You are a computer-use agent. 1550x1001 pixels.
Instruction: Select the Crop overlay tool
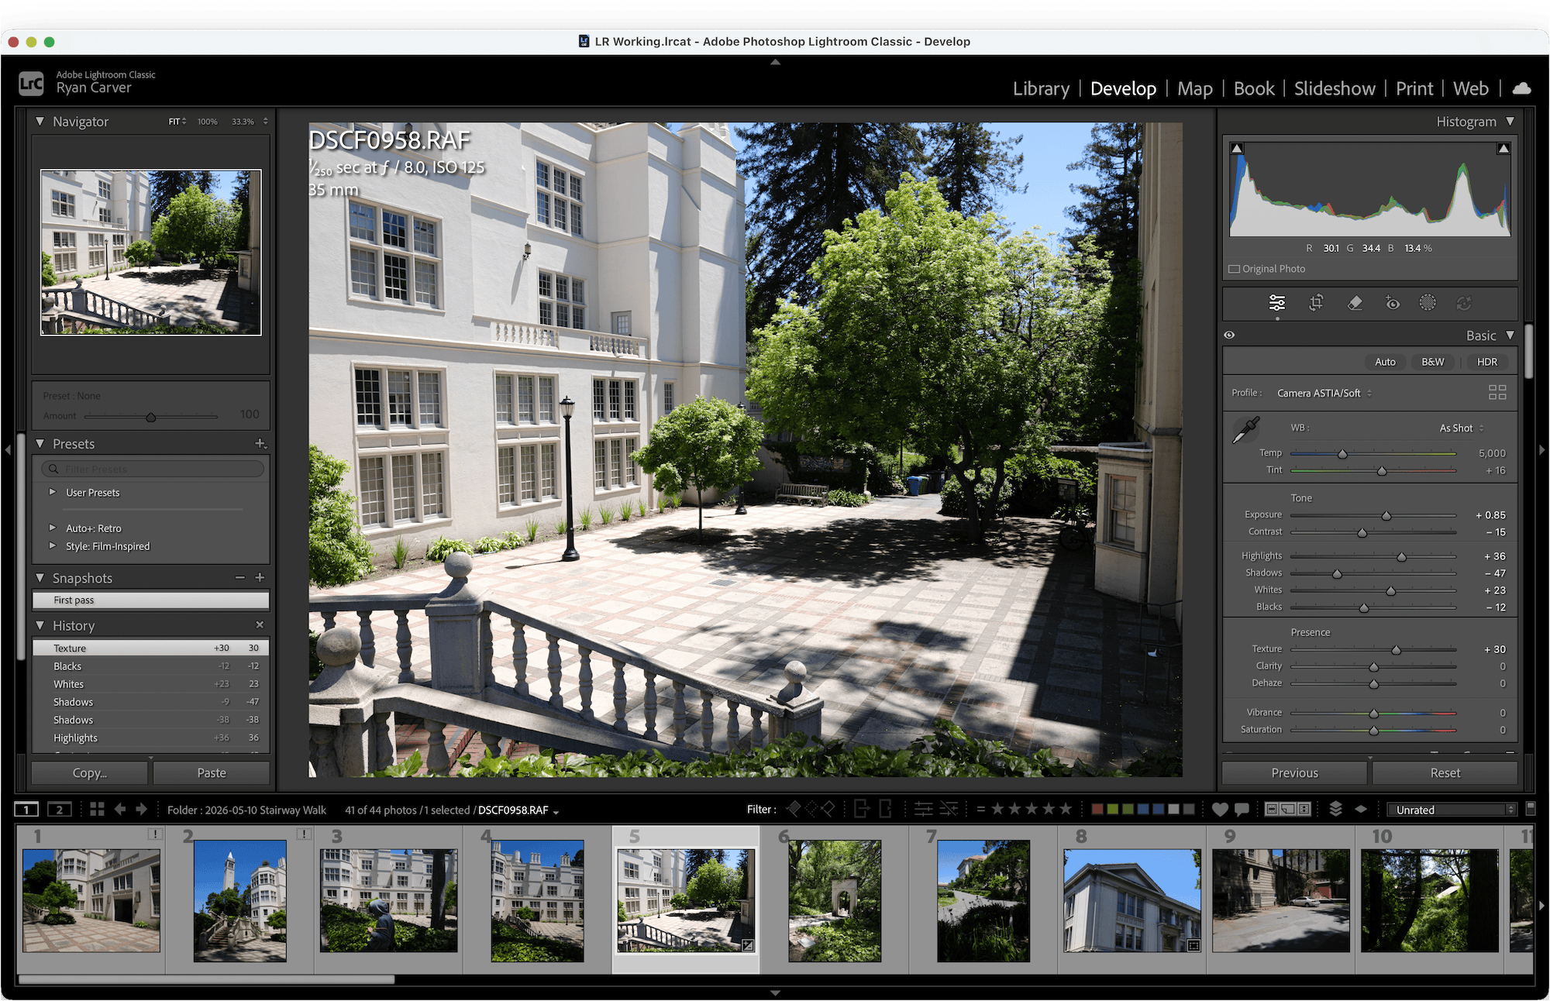click(x=1316, y=303)
